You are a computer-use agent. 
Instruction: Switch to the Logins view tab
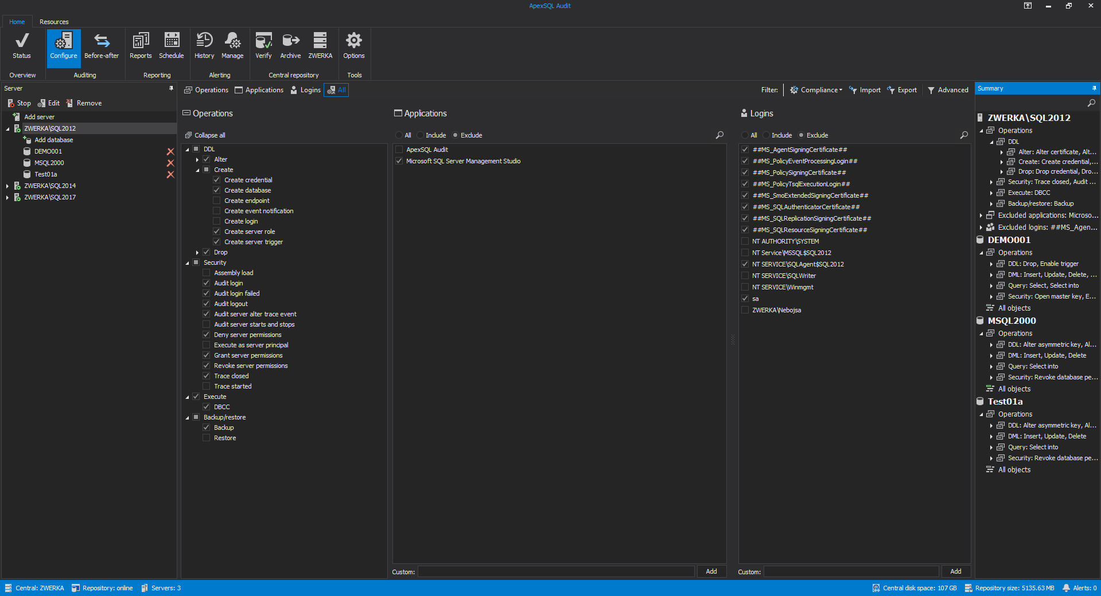305,90
